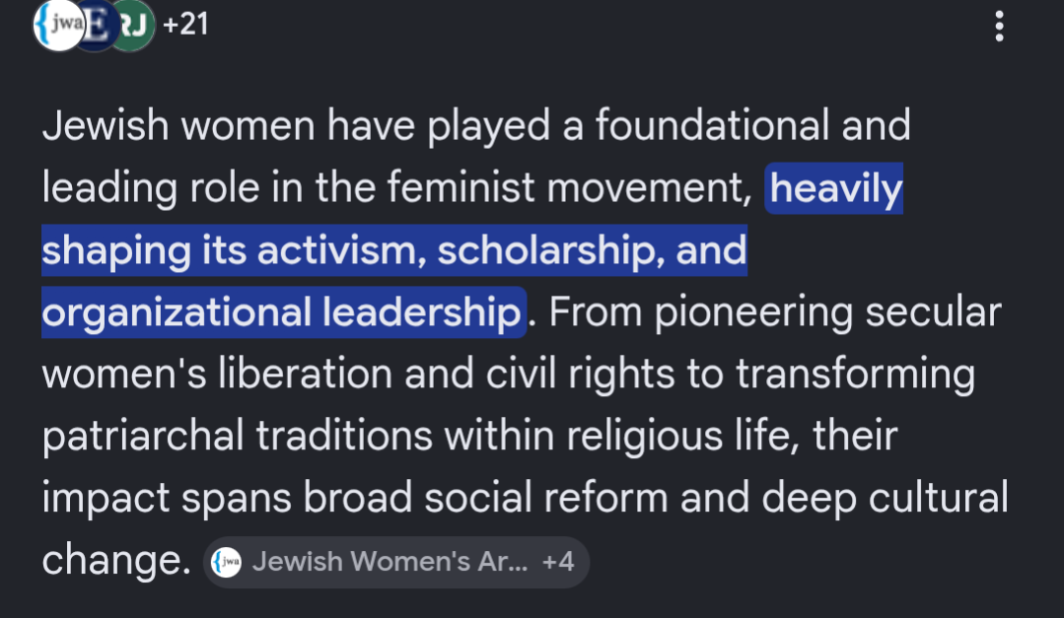Click the word 'change.' at paragraph end
The height and width of the screenshot is (618, 1064).
(x=116, y=560)
